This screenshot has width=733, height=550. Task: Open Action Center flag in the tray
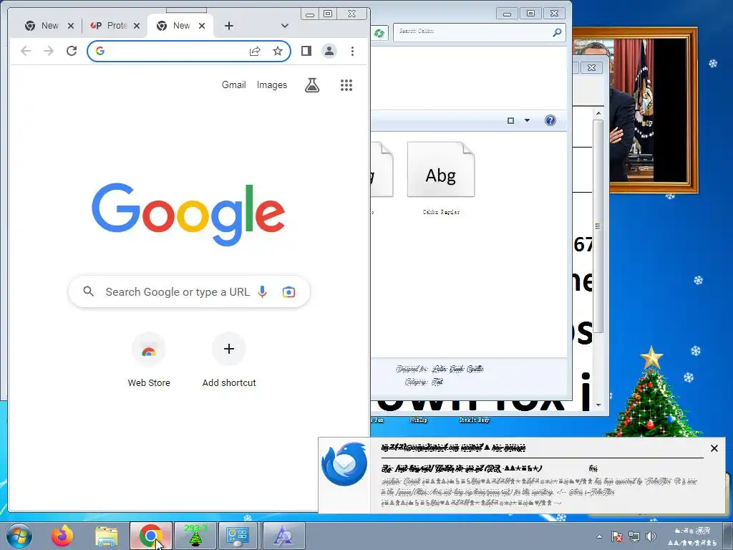pos(617,536)
